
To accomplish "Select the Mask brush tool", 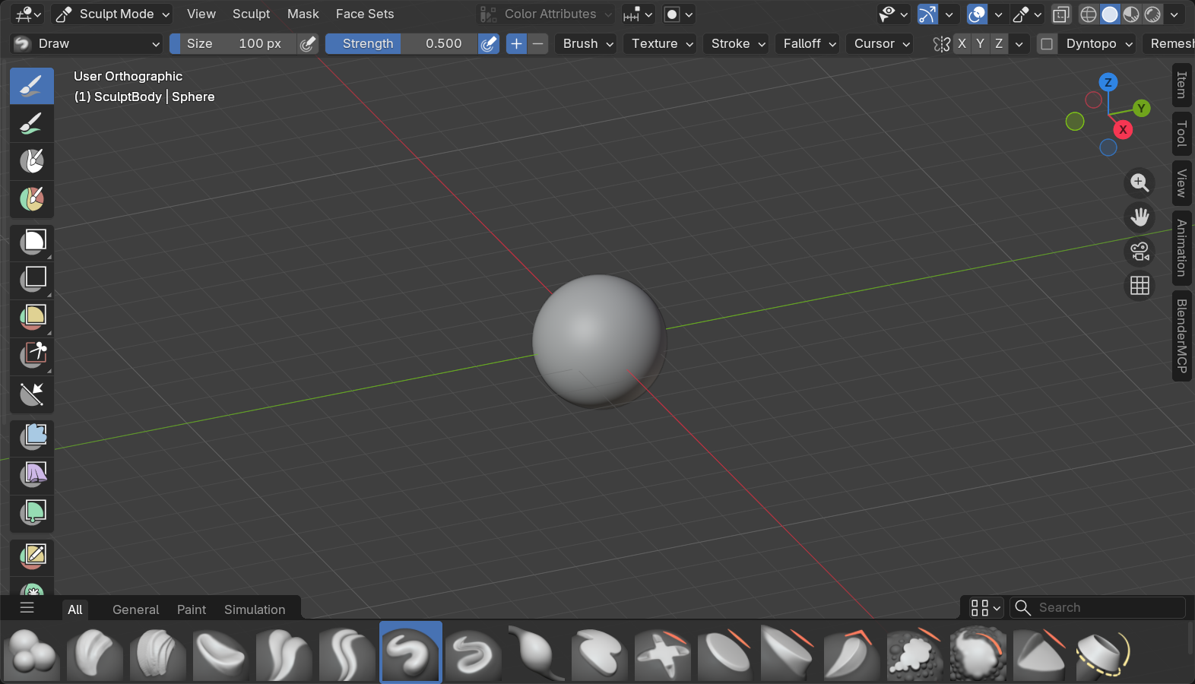I will pyautogui.click(x=32, y=161).
